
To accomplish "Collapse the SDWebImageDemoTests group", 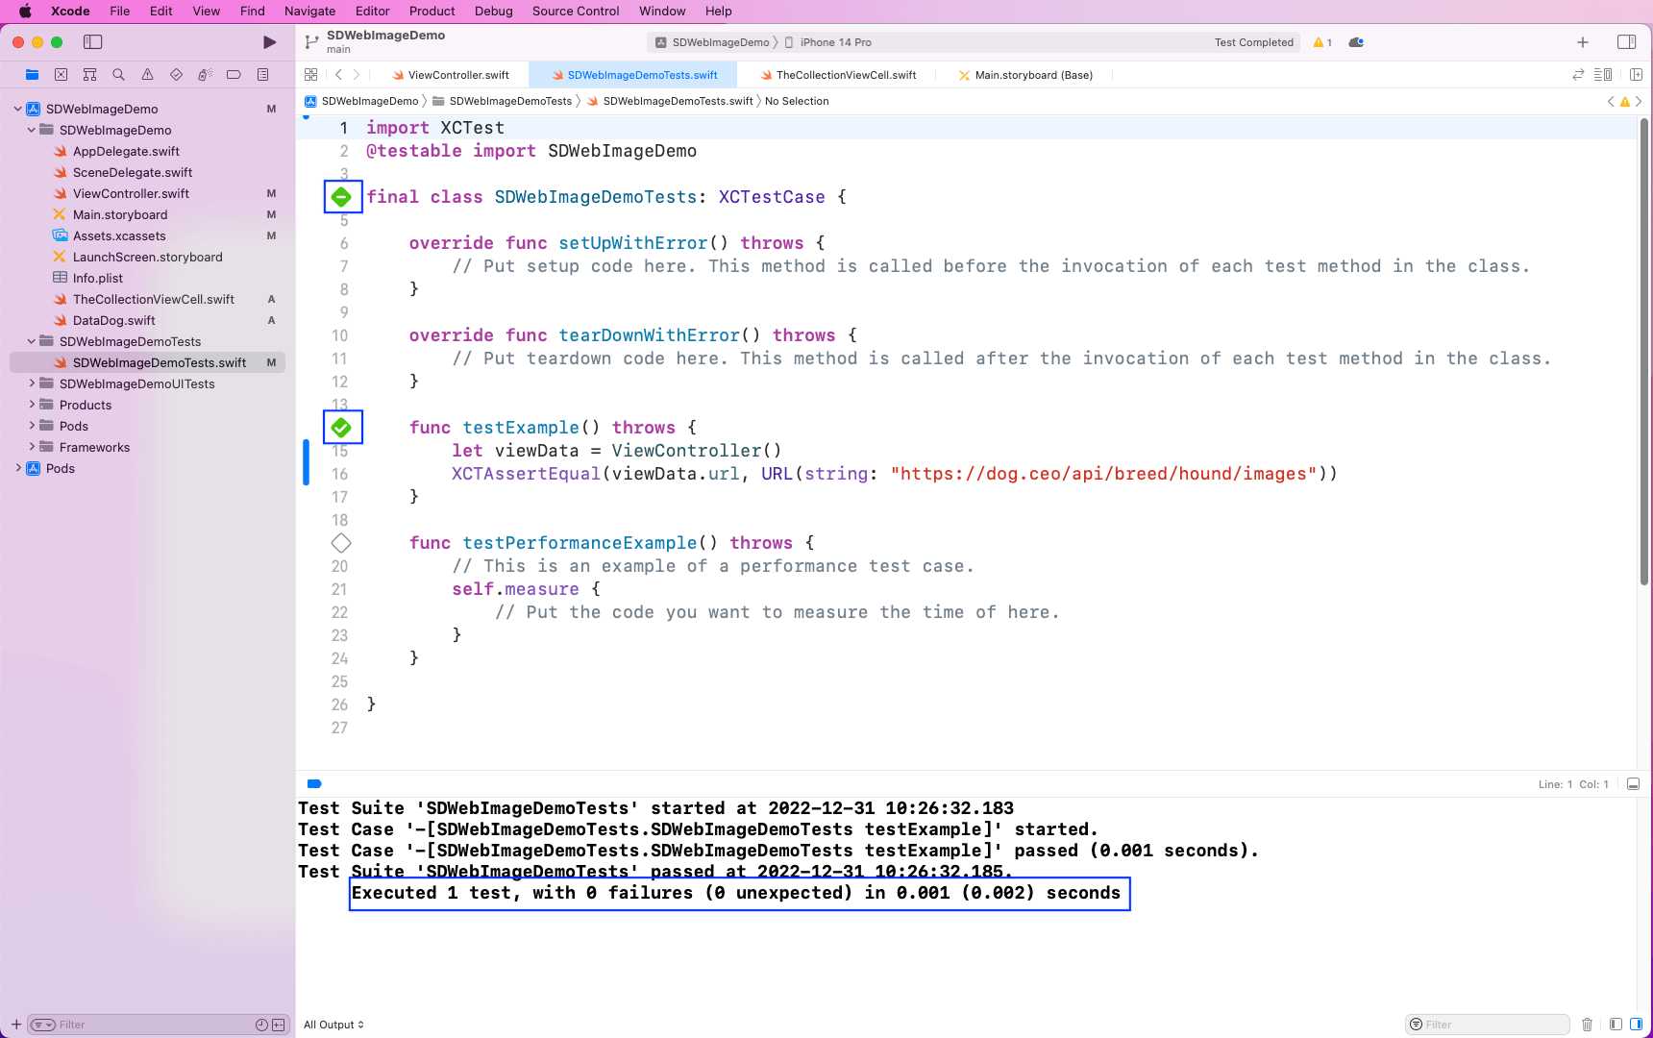I will [32, 341].
